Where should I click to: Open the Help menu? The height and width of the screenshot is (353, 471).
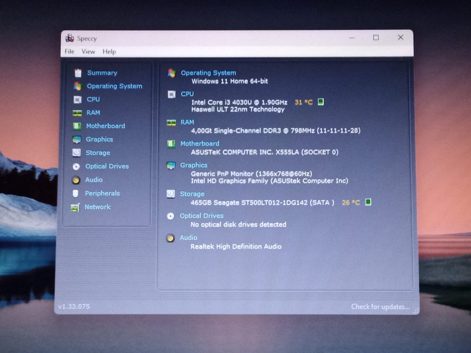109,51
